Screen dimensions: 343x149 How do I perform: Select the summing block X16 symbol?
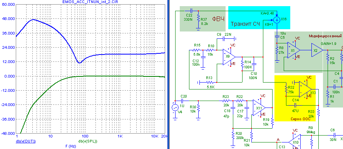click(x=277, y=20)
